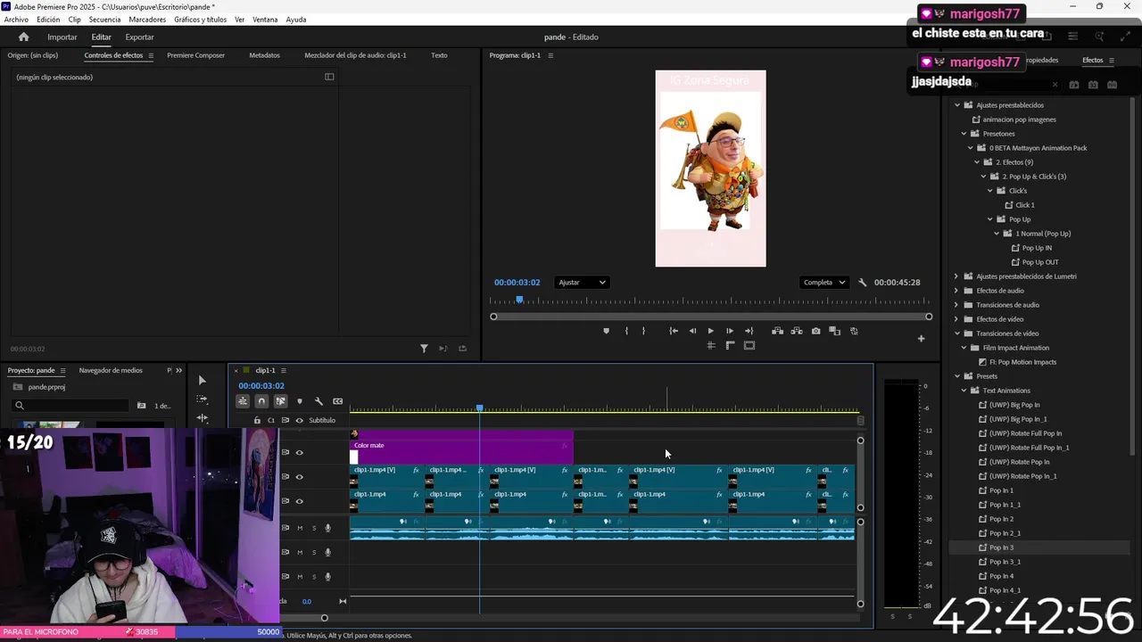The height and width of the screenshot is (642, 1142).
Task: Enable voice-over record on first audio track
Action: click(x=327, y=528)
